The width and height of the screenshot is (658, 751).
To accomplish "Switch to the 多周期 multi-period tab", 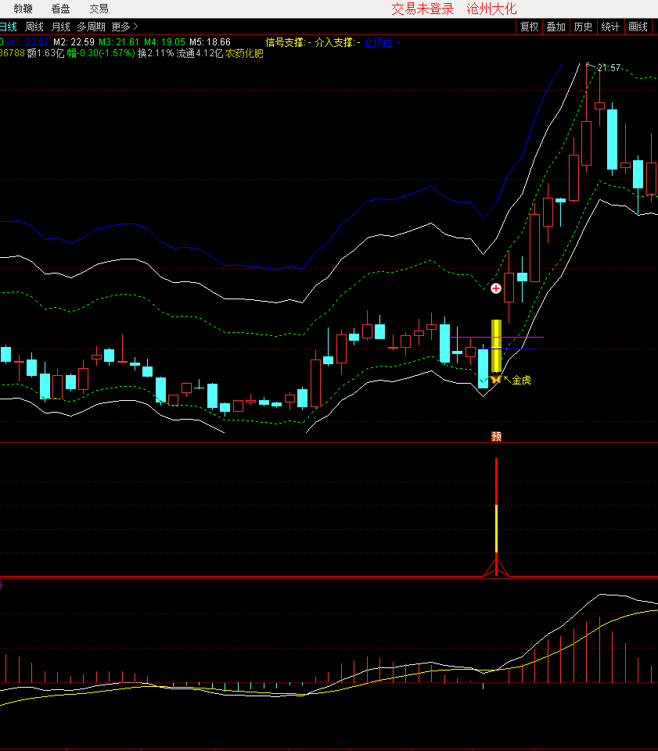I will point(91,27).
